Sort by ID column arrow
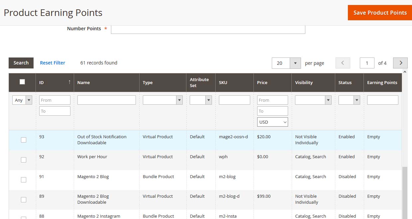 69,82
